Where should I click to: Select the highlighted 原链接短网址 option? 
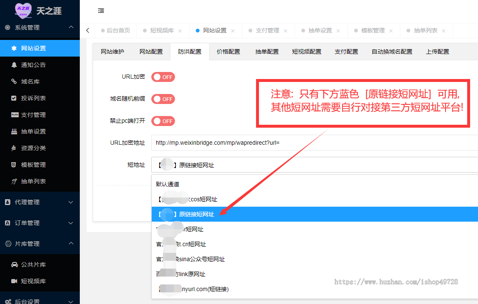click(x=315, y=214)
